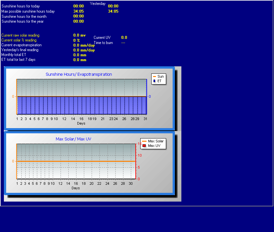Click the orange Sun legend marker
The image size is (274, 232).
click(x=154, y=77)
